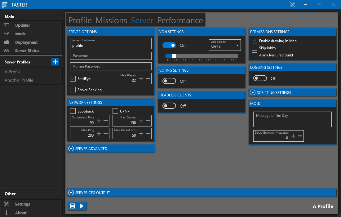The width and height of the screenshot is (341, 217).
Task: Click the Server Hostname field
Action: click(x=111, y=43)
